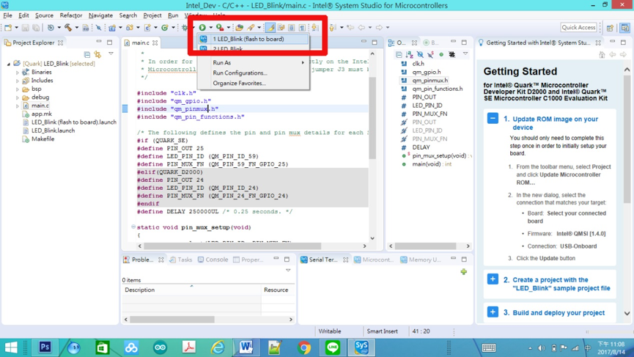The height and width of the screenshot is (357, 634).
Task: Click green plus in Serial Terminal view
Action: click(463, 272)
